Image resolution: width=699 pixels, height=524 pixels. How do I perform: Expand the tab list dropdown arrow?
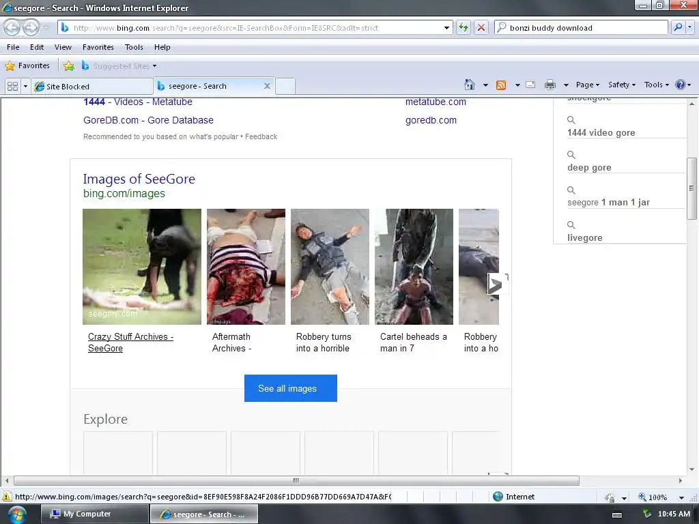pos(25,86)
